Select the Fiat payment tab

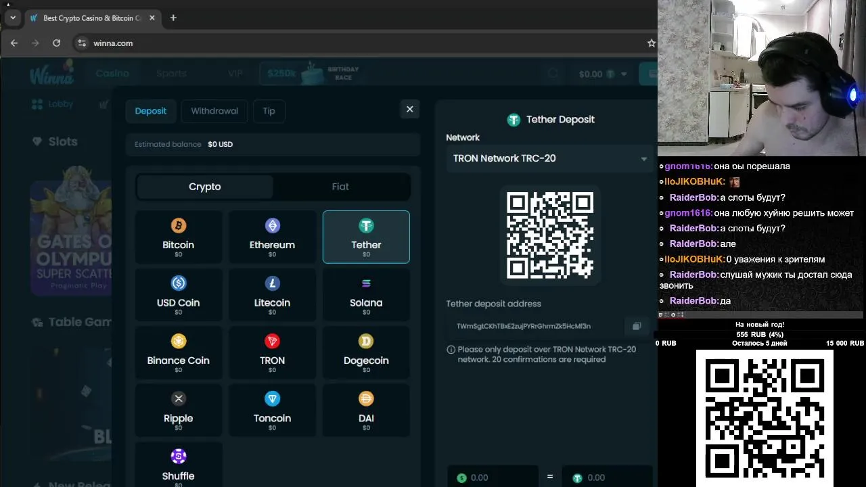340,187
